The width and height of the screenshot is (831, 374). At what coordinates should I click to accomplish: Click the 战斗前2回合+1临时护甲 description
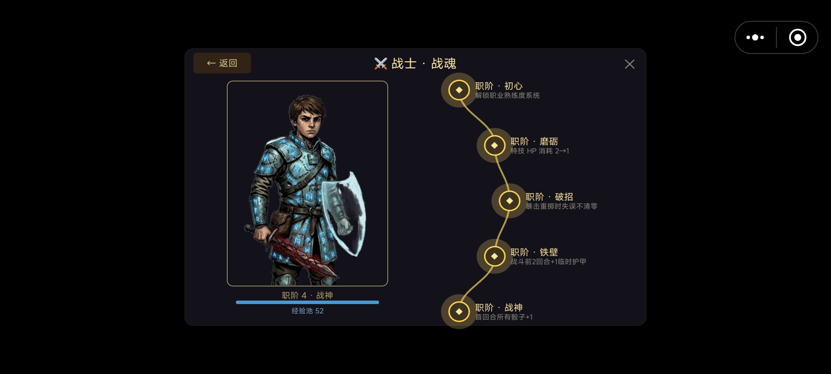[548, 262]
